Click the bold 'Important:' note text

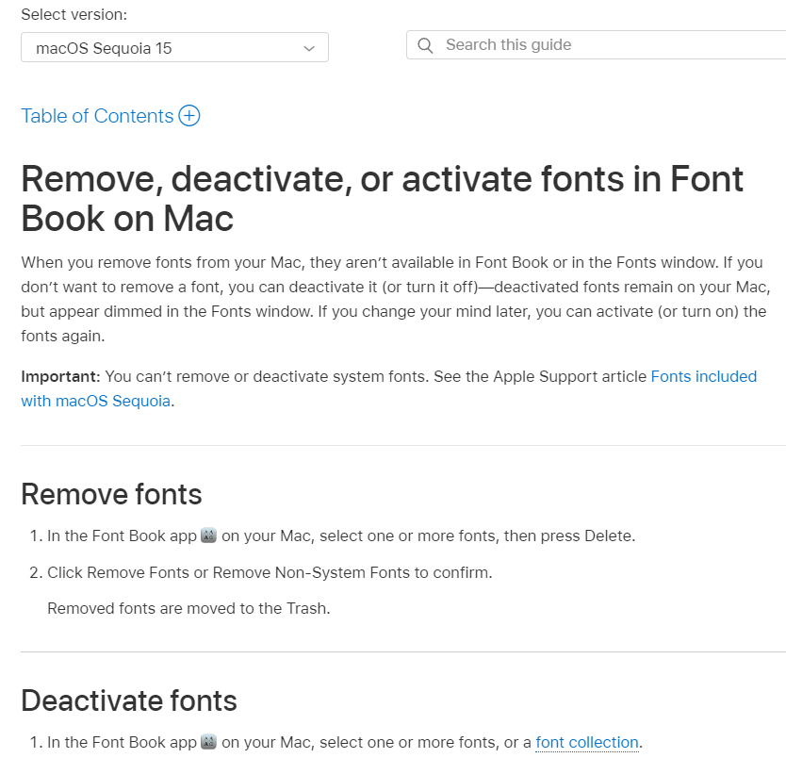pyautogui.click(x=60, y=376)
